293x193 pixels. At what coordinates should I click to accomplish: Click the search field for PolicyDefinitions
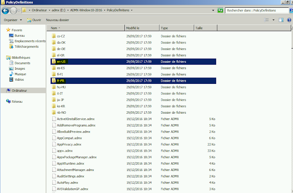pyautogui.click(x=257, y=10)
